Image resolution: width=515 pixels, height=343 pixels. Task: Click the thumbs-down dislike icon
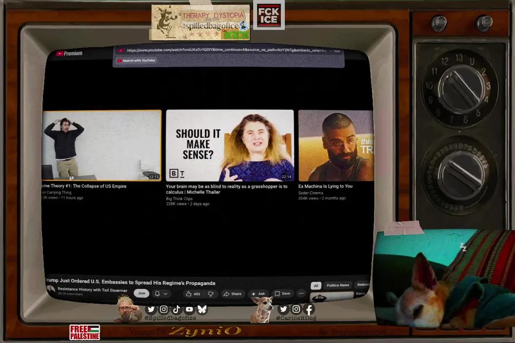211,294
